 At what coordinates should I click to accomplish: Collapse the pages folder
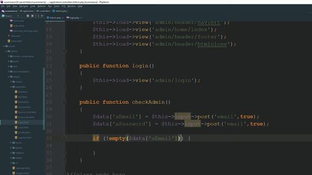(x=9, y=77)
